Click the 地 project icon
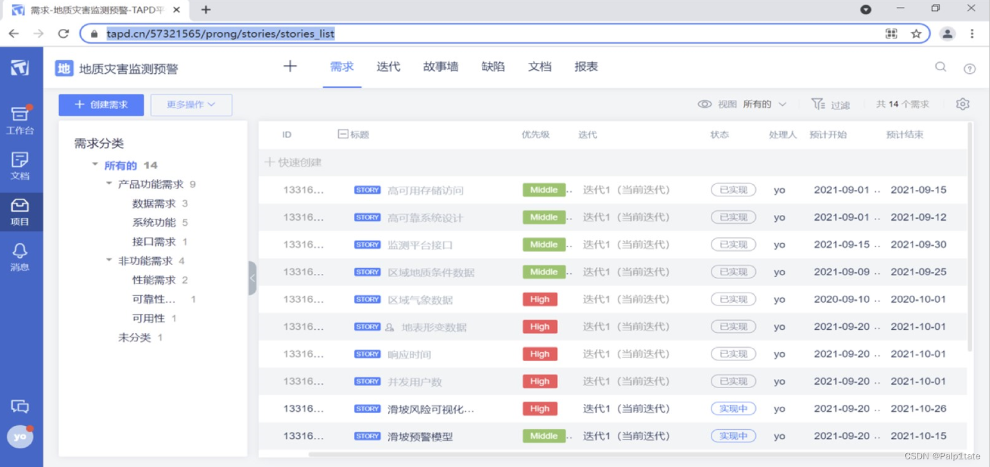 64,68
